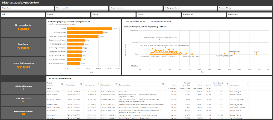The image size is (273, 120).
Task: Sort table by Marża header
Action: click(200, 85)
